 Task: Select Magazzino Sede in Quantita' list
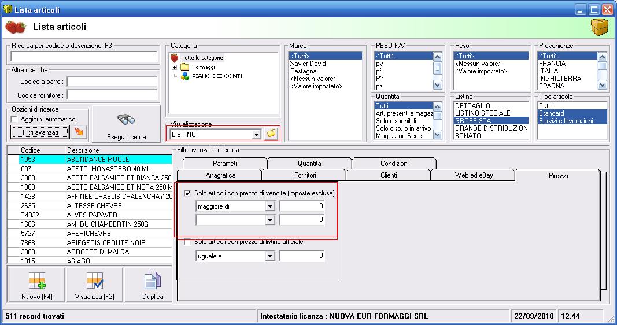pyautogui.click(x=403, y=136)
